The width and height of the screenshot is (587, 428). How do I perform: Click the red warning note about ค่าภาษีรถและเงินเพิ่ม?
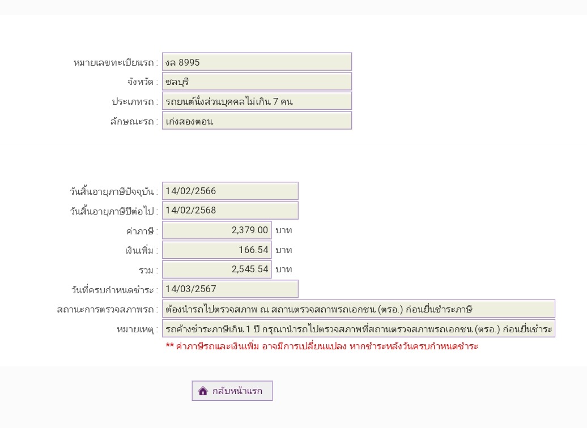point(322,346)
